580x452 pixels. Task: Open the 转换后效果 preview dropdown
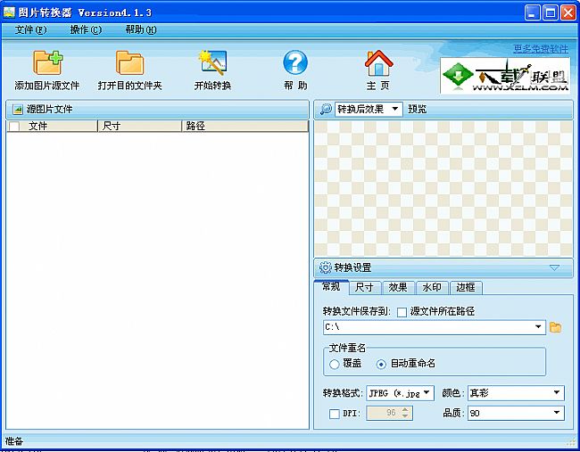(369, 109)
